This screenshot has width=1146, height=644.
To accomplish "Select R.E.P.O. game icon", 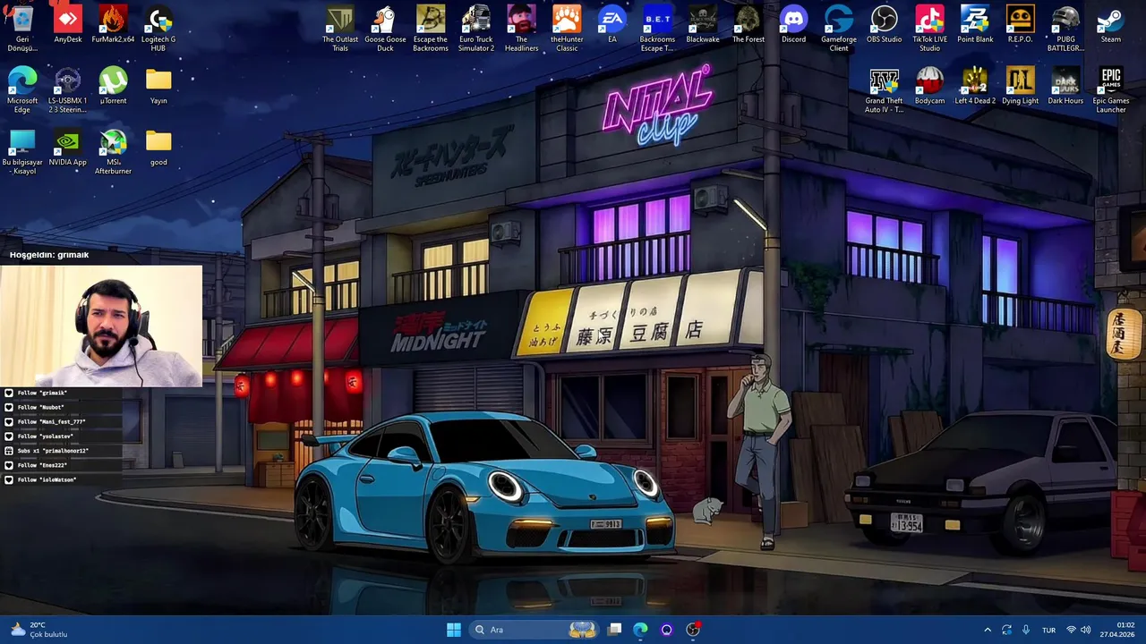I will tap(1020, 25).
